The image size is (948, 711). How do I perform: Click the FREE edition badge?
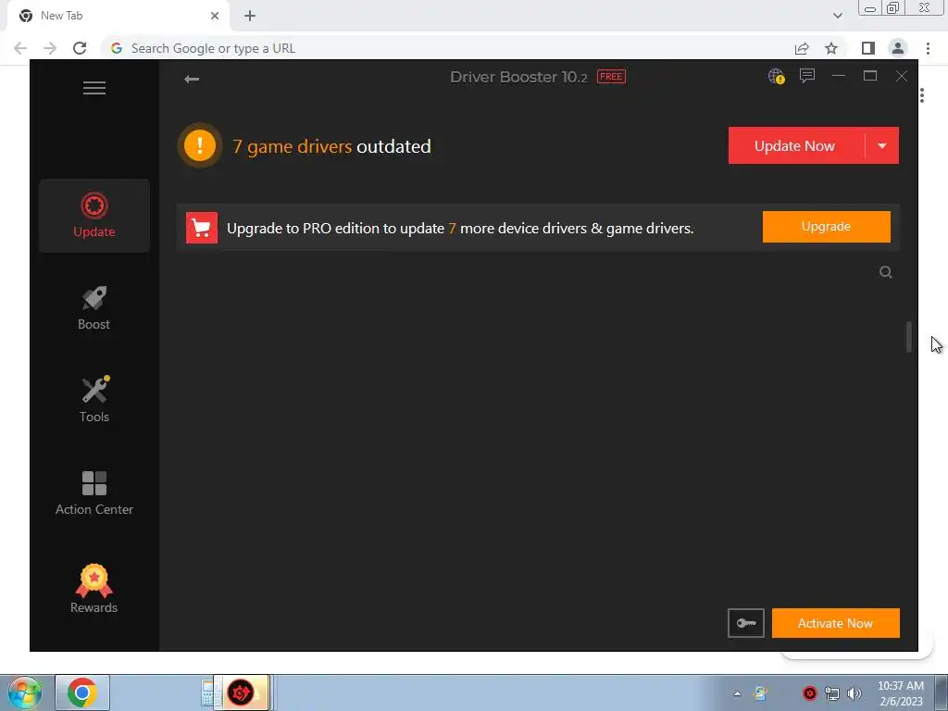click(x=611, y=77)
